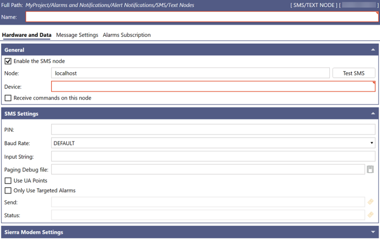
Task: Click the Paging Debug file browse icon
Action: coord(370,170)
